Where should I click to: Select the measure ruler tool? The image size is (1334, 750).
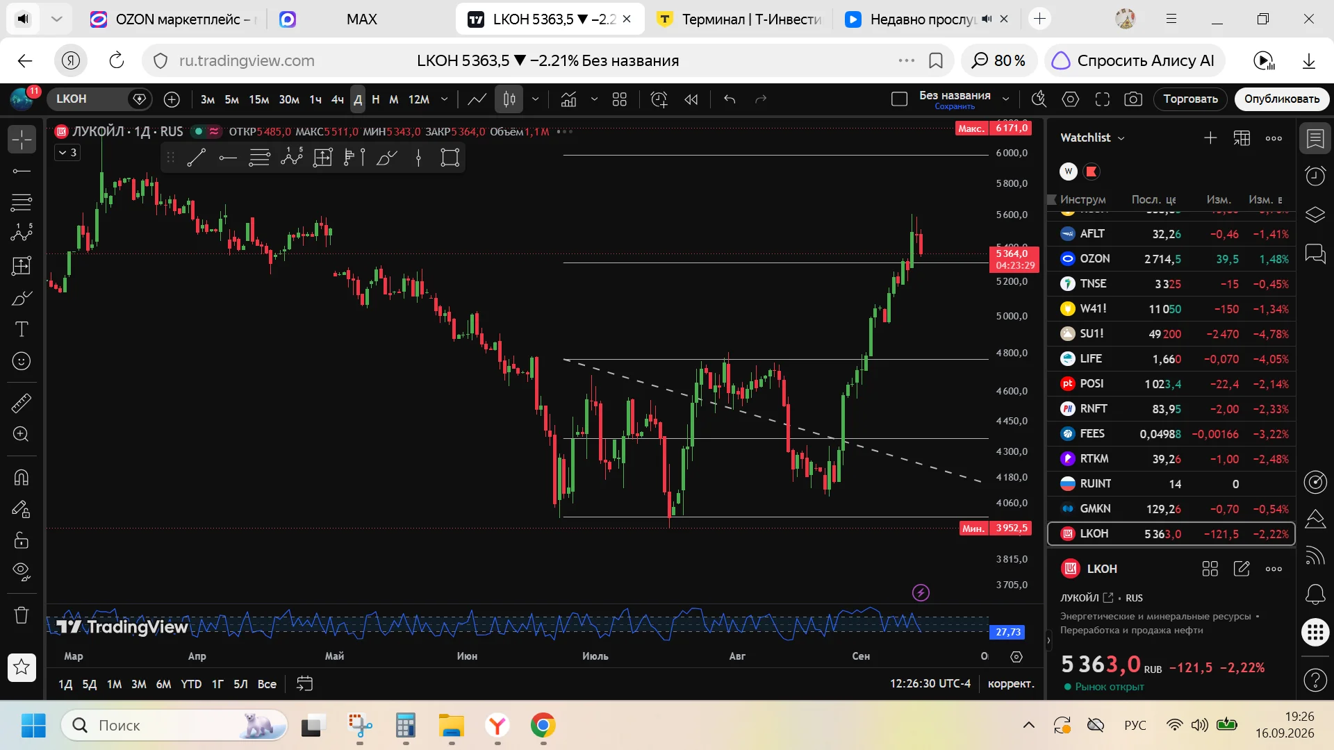(22, 403)
